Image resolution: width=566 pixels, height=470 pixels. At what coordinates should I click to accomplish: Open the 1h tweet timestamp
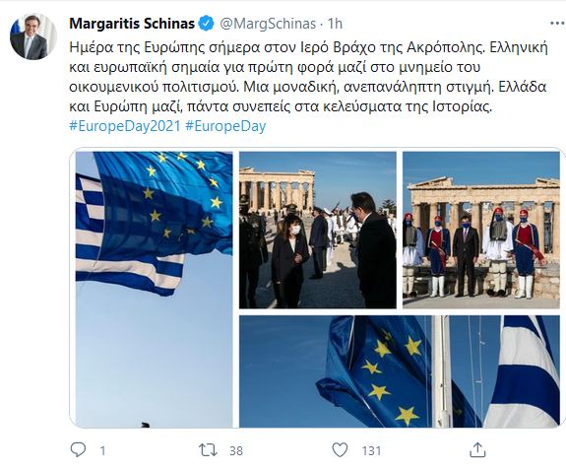pyautogui.click(x=335, y=24)
